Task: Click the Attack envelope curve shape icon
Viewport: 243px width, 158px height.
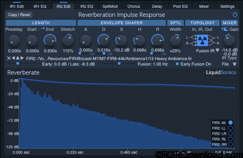Action: coord(92,53)
